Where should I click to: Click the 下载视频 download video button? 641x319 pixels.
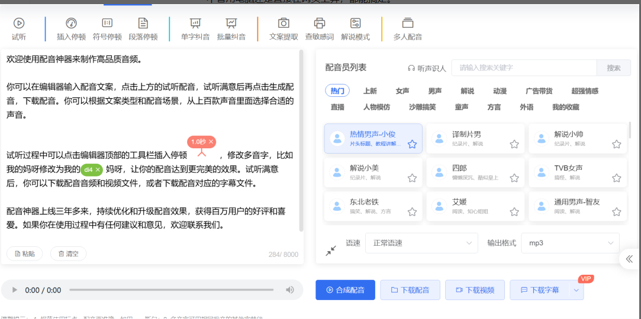(475, 290)
